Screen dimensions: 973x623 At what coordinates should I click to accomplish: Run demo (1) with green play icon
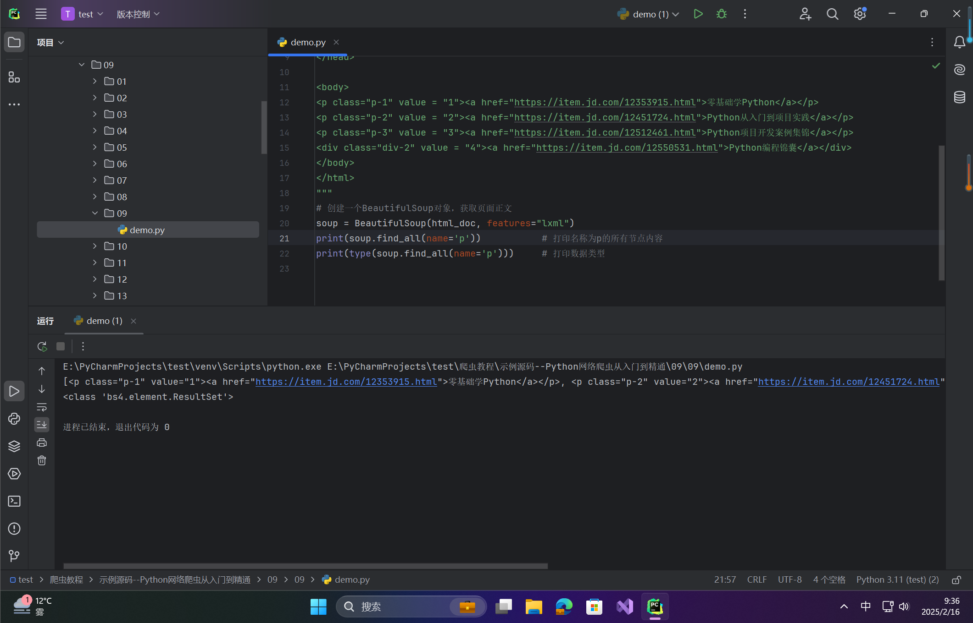click(698, 14)
